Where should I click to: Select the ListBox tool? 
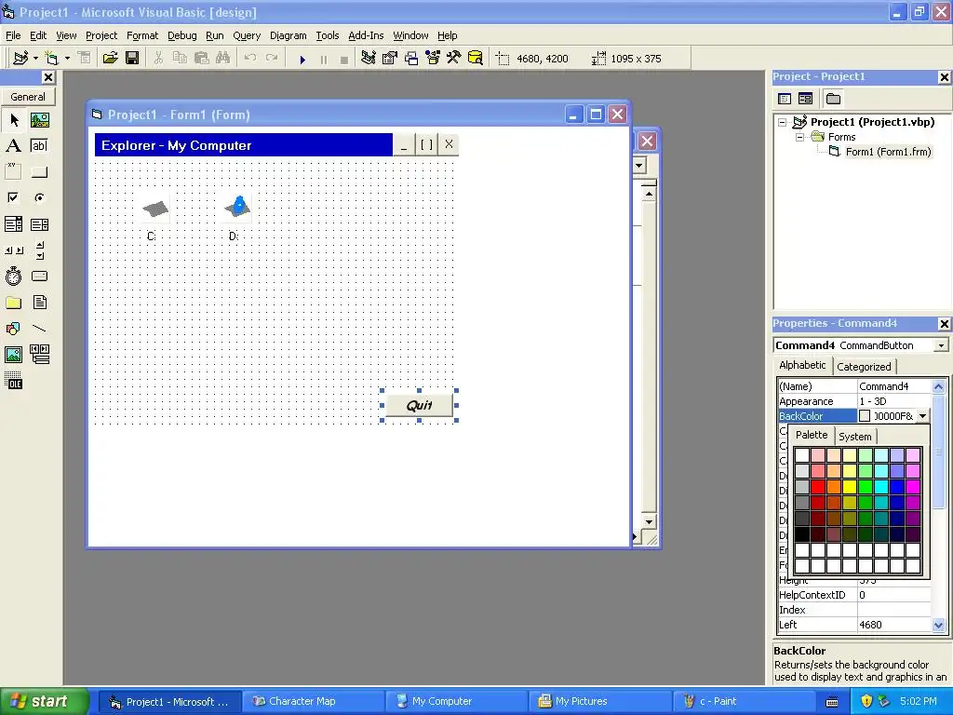pos(40,224)
